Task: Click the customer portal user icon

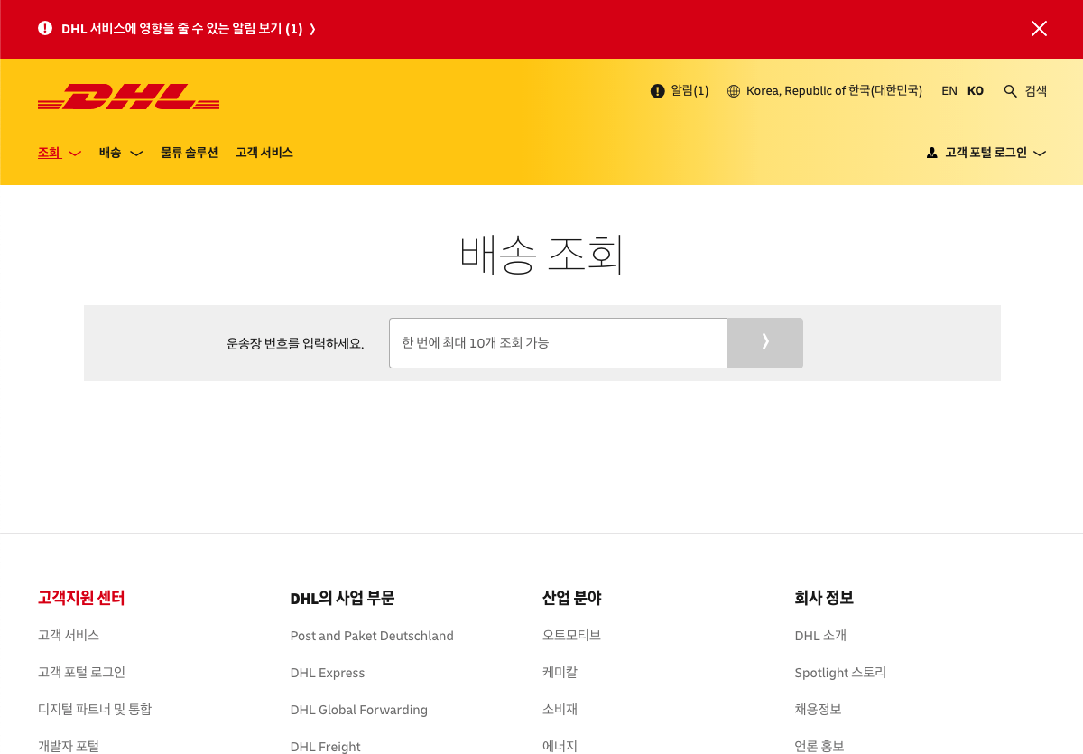Action: point(932,154)
